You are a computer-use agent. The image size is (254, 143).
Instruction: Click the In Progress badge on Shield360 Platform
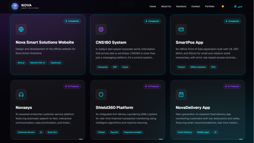point(152,86)
